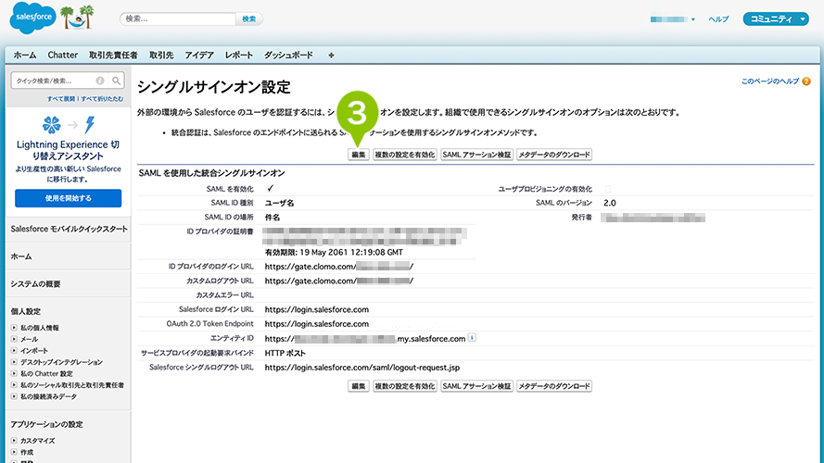Click the bottom 編集 button
The image size is (824, 463).
[x=359, y=386]
